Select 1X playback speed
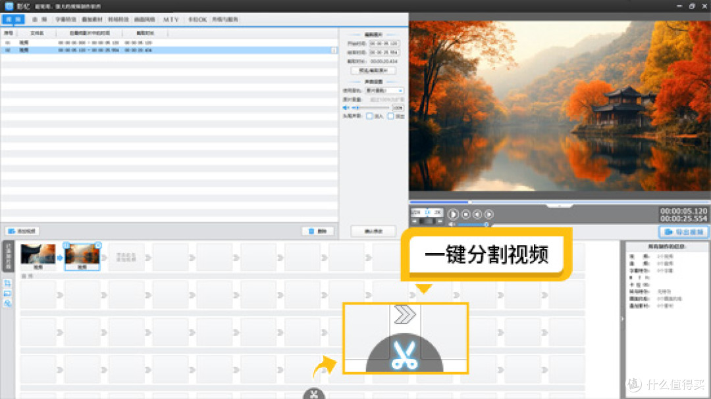711x399 pixels. pos(427,212)
